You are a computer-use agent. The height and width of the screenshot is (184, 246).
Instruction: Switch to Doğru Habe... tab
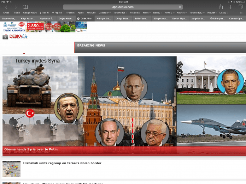(66, 18)
